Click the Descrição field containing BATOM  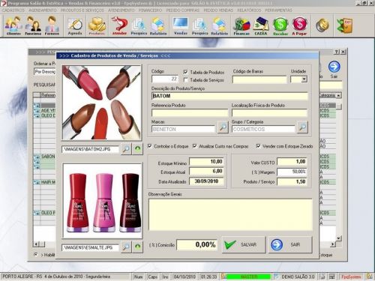point(229,96)
